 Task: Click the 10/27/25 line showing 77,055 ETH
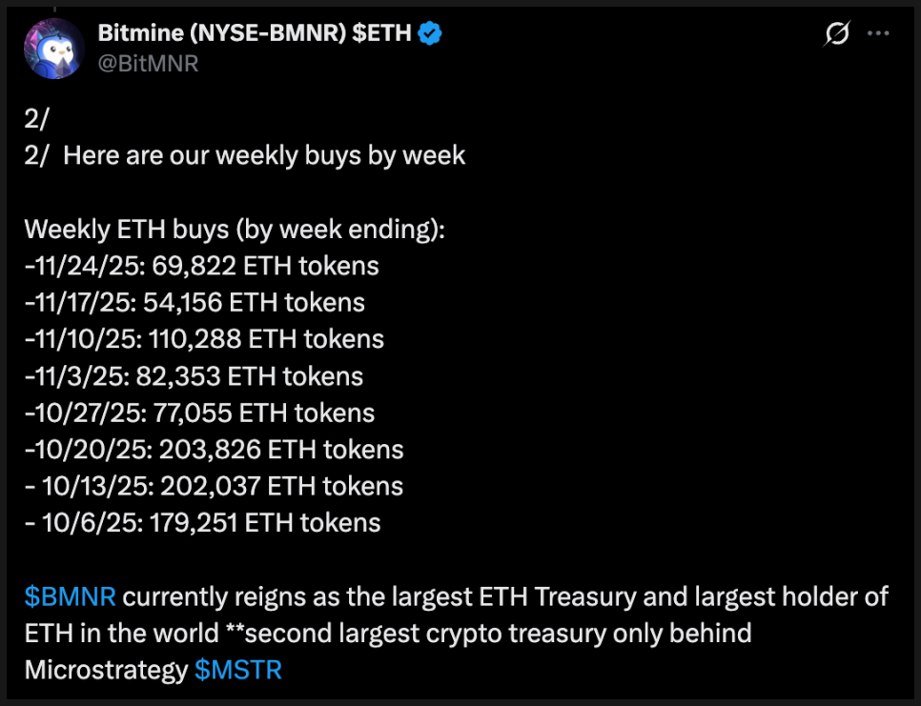pyautogui.click(x=199, y=413)
